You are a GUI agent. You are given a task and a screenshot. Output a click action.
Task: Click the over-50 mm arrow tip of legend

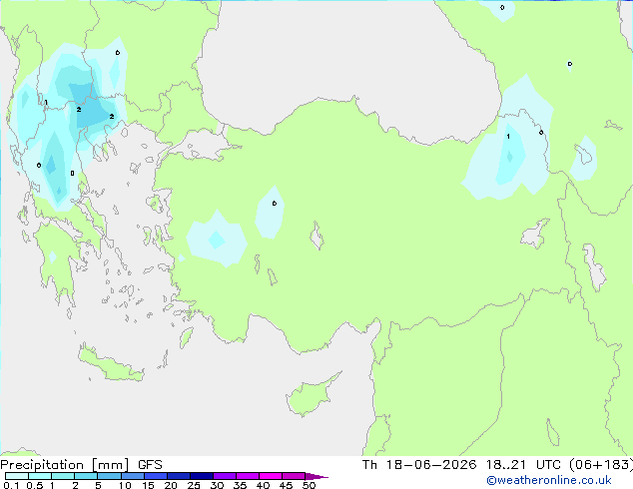316,476
